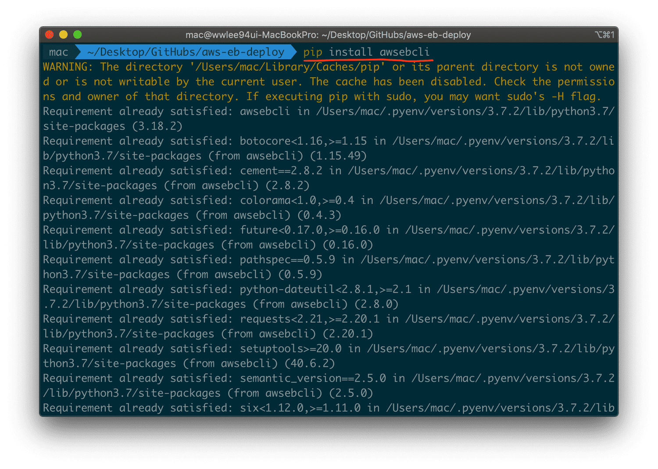Click the 'WARNING:' text in the yellow message
The height and width of the screenshot is (469, 658).
(x=68, y=67)
